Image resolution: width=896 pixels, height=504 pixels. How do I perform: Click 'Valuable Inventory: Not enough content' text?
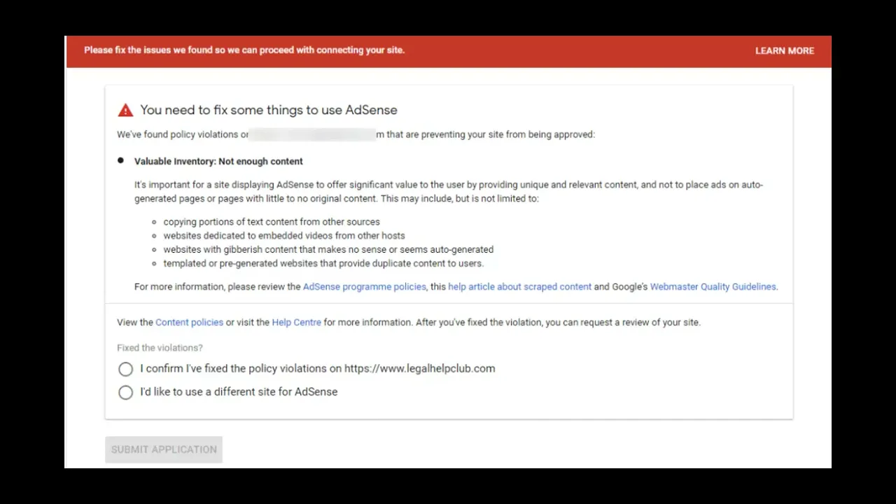point(218,162)
